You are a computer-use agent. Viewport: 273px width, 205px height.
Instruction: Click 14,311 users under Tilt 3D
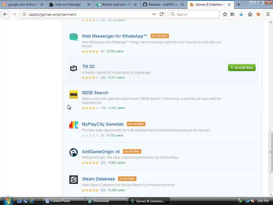(x=116, y=78)
